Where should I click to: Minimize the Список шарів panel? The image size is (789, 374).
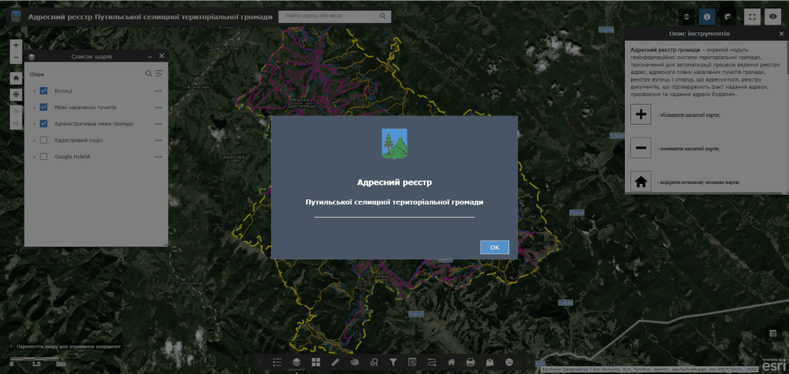point(150,56)
